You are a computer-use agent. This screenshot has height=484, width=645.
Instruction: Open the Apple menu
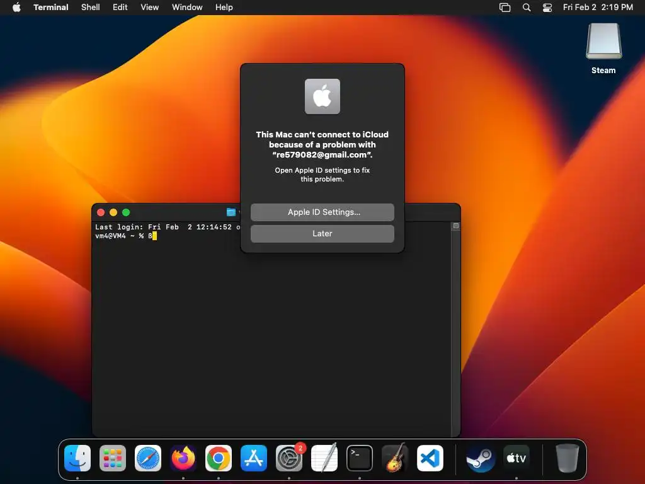click(x=16, y=7)
